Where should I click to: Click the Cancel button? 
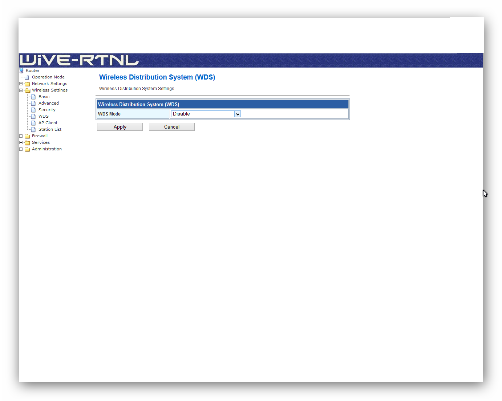point(172,127)
